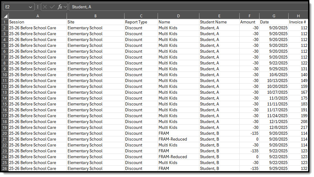The image size is (314, 177).
Task: Click the date 11/11/2025
Action: pyautogui.click(x=274, y=104)
